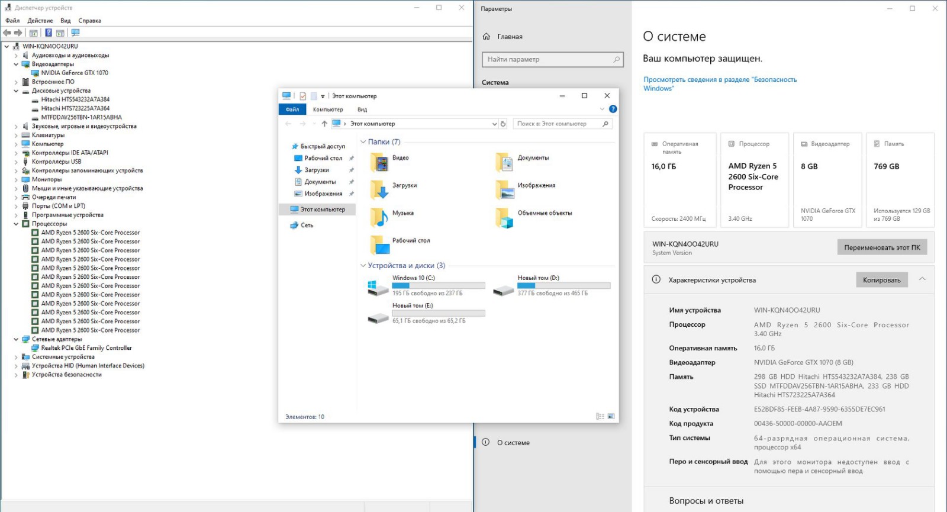Click the blue Help icon in Device Manager toolbar
This screenshot has width=947, height=512.
[x=49, y=33]
